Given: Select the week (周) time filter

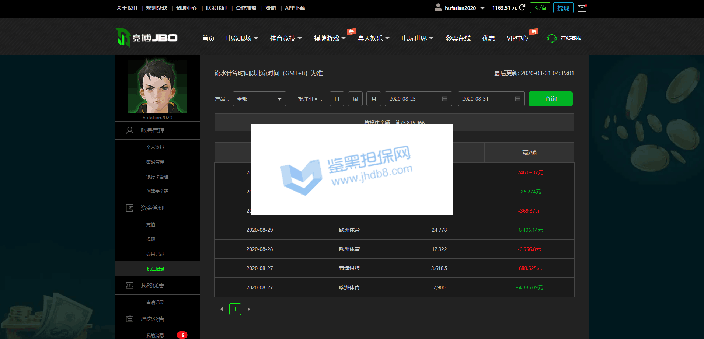Looking at the screenshot, I should point(355,99).
